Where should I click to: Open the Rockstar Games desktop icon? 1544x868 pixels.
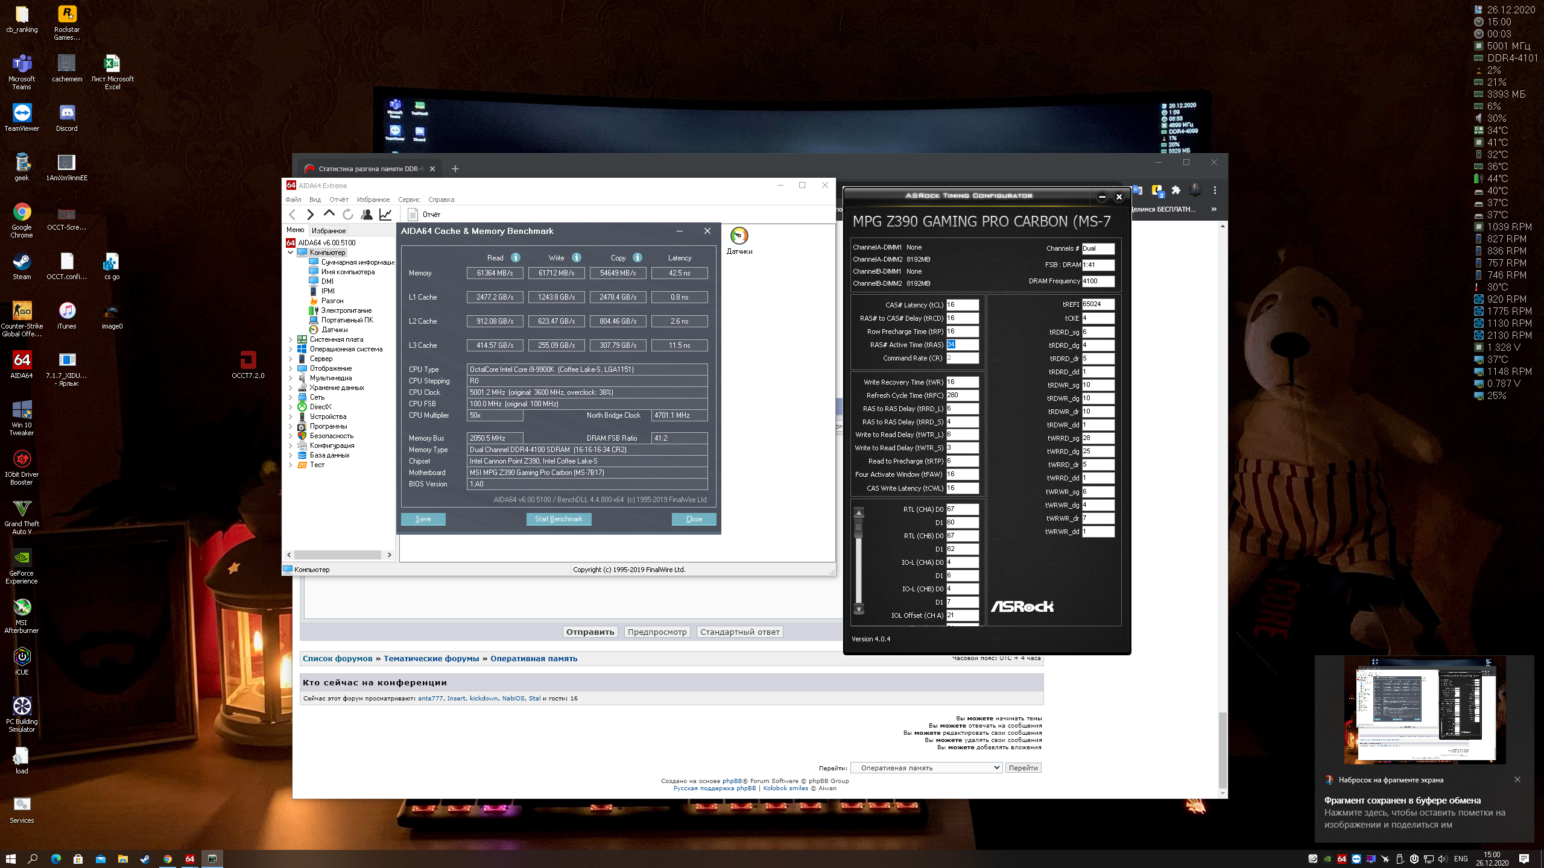(67, 23)
